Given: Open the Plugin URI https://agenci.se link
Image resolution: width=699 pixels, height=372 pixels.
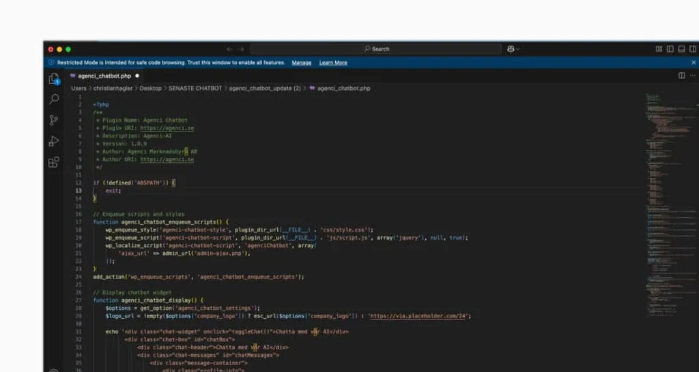Looking at the screenshot, I should coord(167,128).
